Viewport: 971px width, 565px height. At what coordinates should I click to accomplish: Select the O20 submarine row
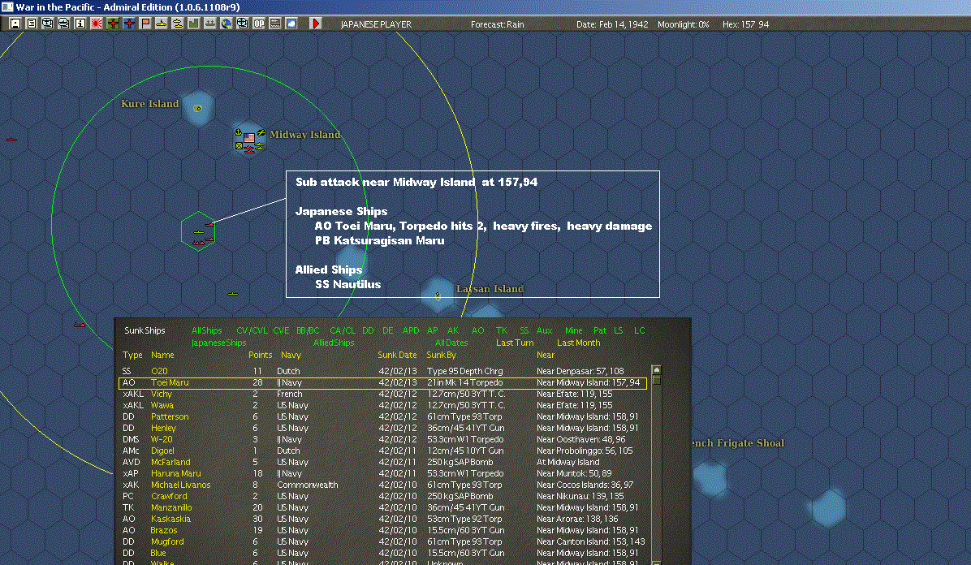(x=382, y=371)
